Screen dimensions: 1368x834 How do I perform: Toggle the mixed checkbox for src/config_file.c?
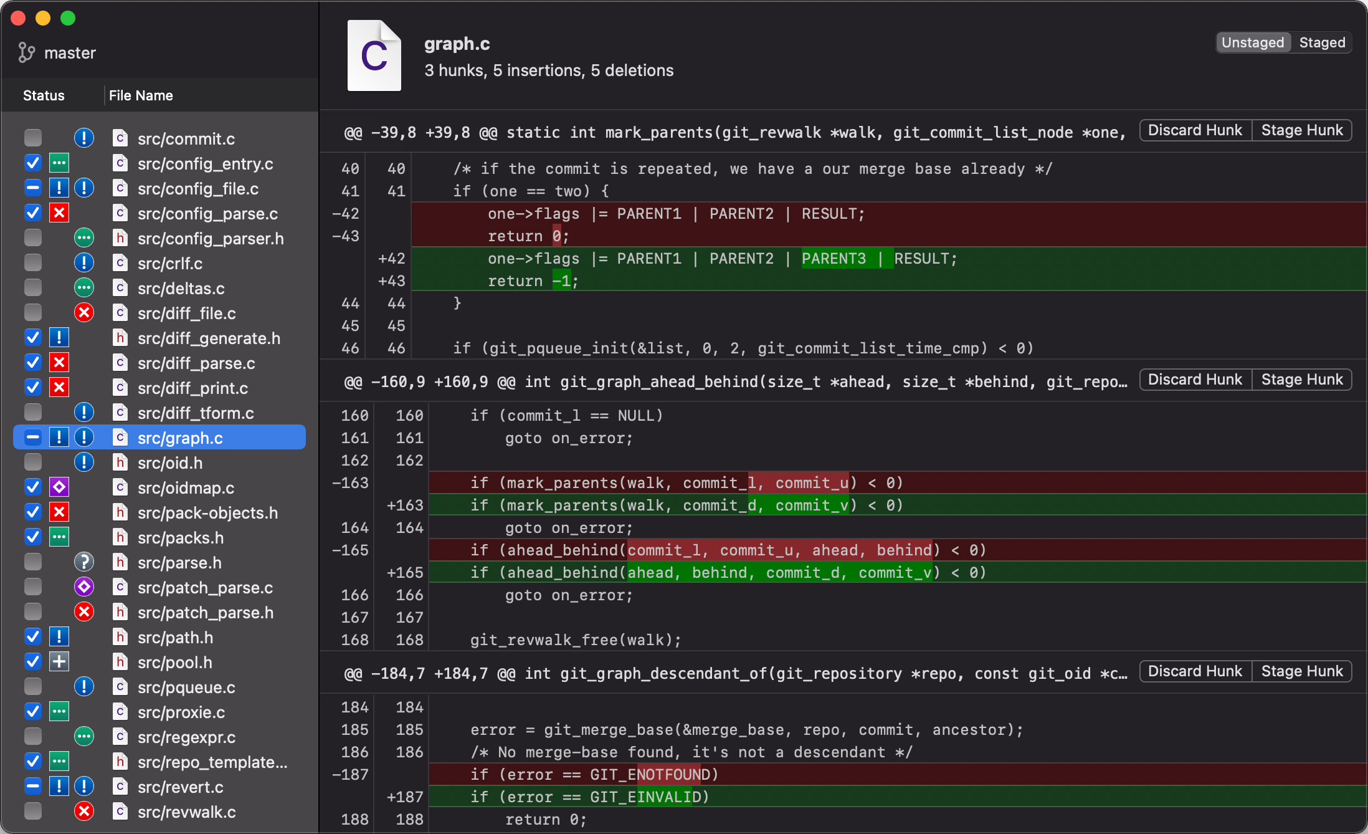tap(33, 188)
